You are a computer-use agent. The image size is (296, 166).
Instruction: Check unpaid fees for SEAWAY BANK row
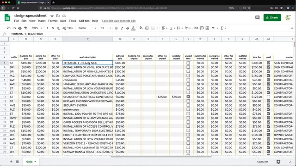point(188,152)
